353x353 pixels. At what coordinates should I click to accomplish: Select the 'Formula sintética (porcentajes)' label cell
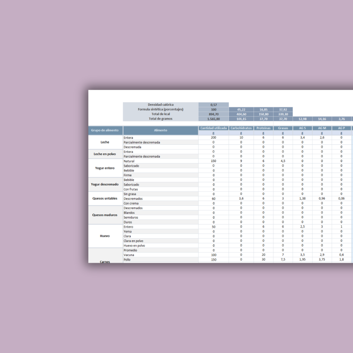[161, 109]
